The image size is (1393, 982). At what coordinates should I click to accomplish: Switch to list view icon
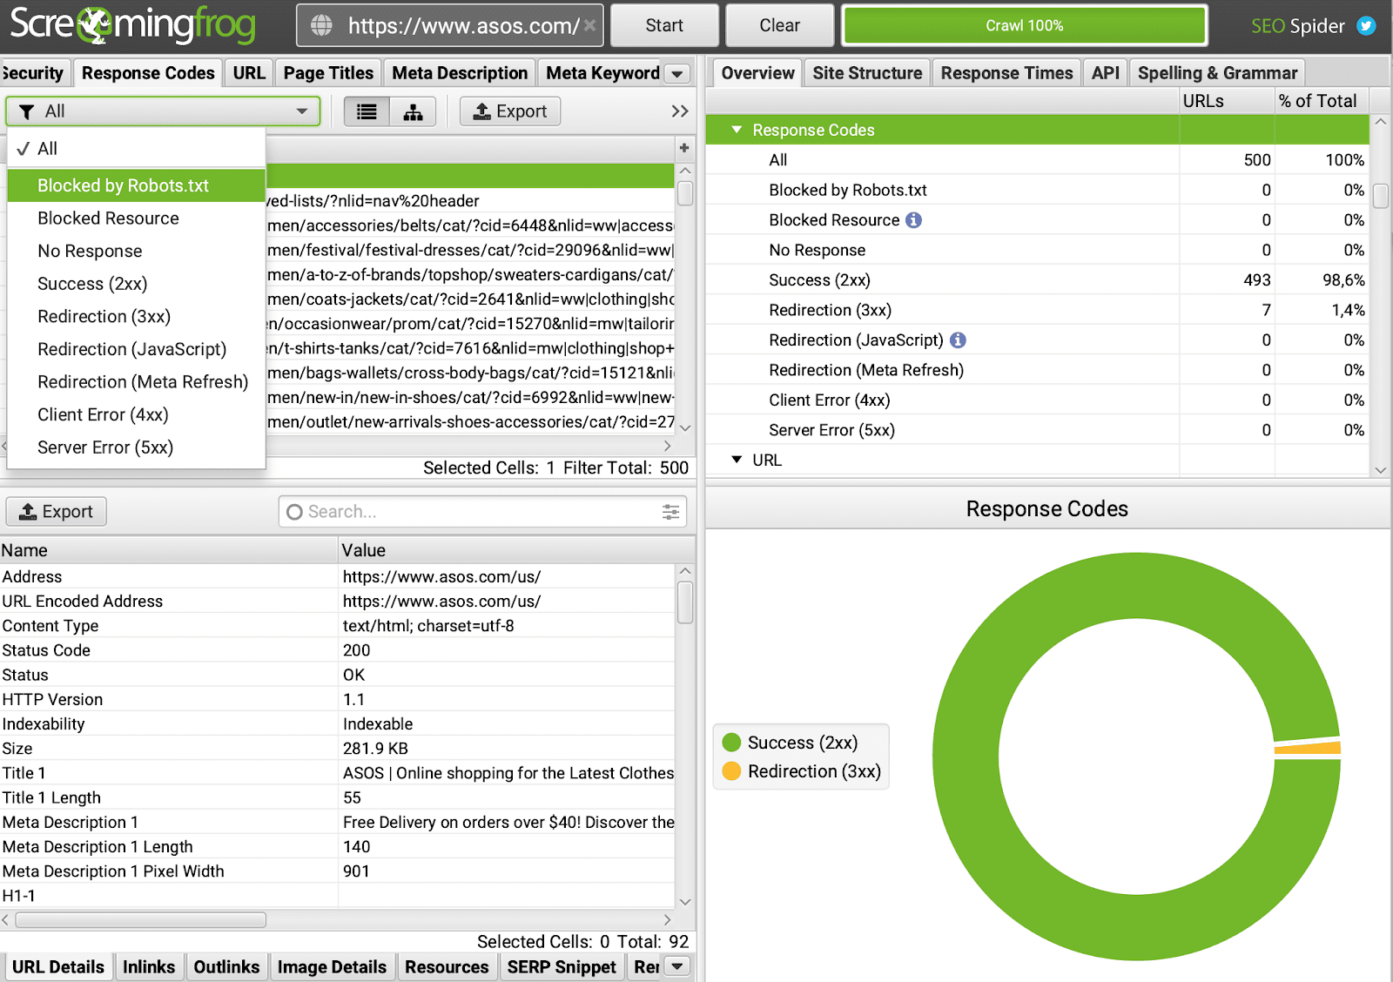[x=367, y=111]
